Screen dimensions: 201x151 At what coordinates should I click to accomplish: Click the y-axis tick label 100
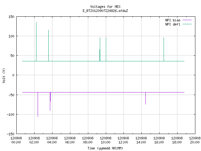click(11, 36)
